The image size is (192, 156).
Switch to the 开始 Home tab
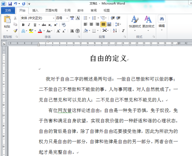(22, 11)
